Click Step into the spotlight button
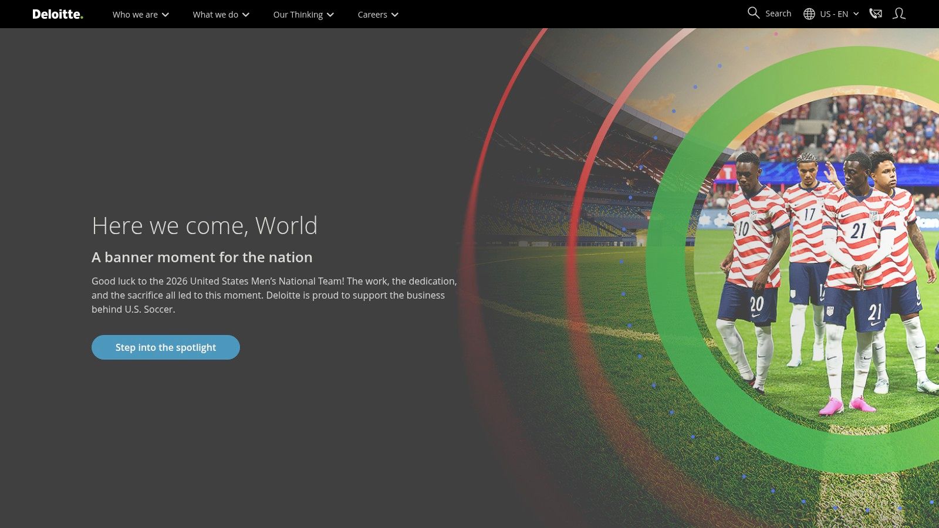 165,347
